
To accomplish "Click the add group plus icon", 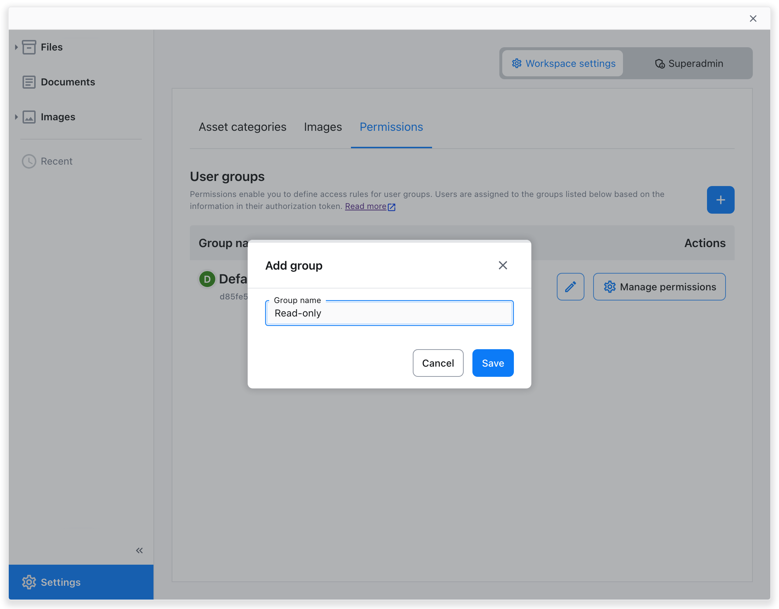I will [x=721, y=199].
